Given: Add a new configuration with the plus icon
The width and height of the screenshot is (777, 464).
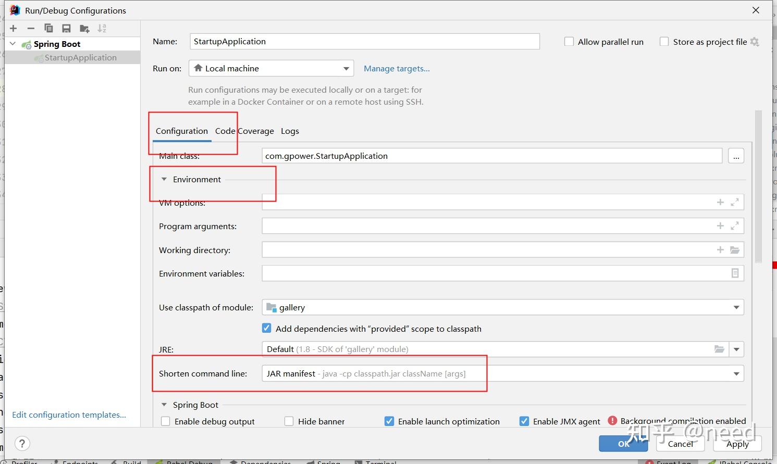Looking at the screenshot, I should point(14,28).
